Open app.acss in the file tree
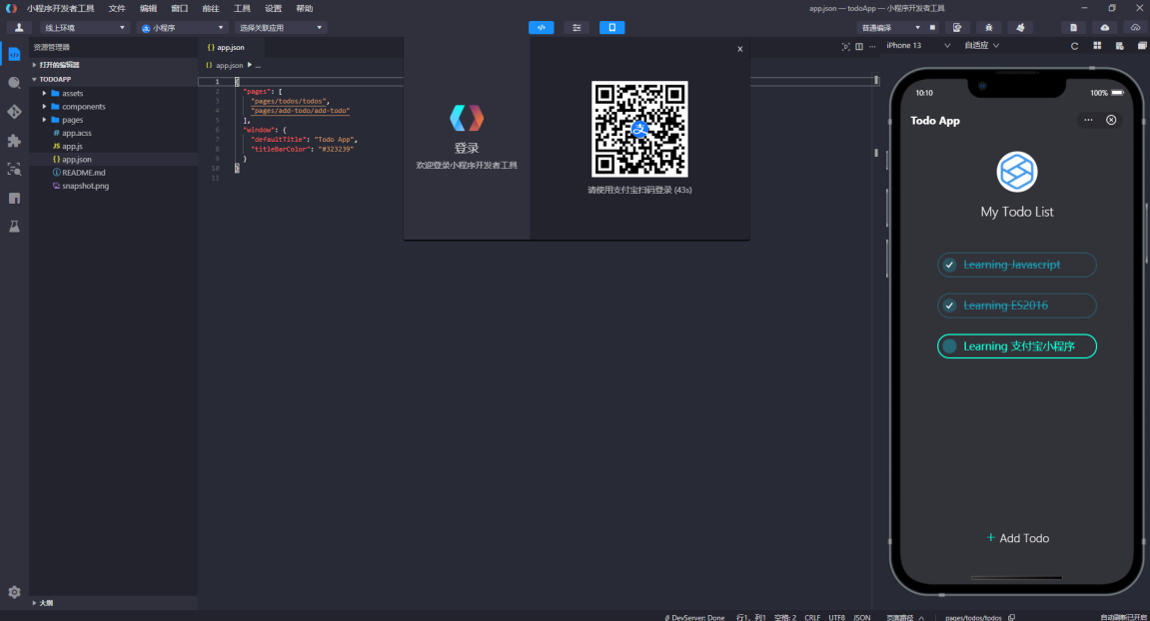Viewport: 1150px width, 621px height. pyautogui.click(x=114, y=133)
